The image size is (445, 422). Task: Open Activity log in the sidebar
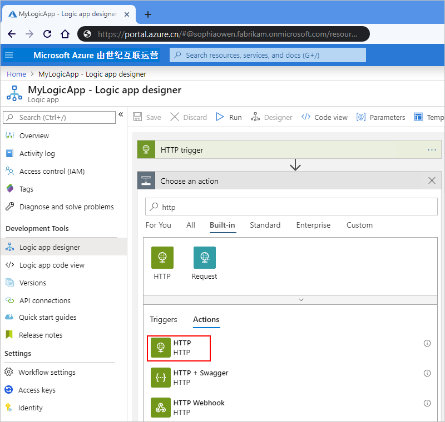coord(37,153)
